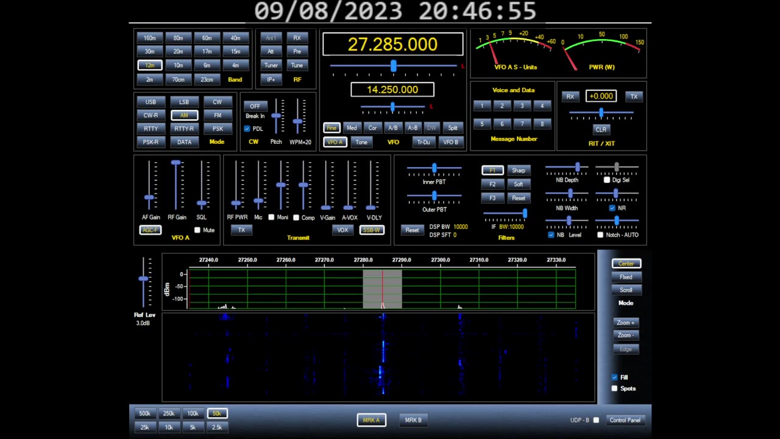
Task: Select the 10m band
Action: point(178,65)
